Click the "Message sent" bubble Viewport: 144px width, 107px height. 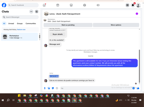click(55, 44)
